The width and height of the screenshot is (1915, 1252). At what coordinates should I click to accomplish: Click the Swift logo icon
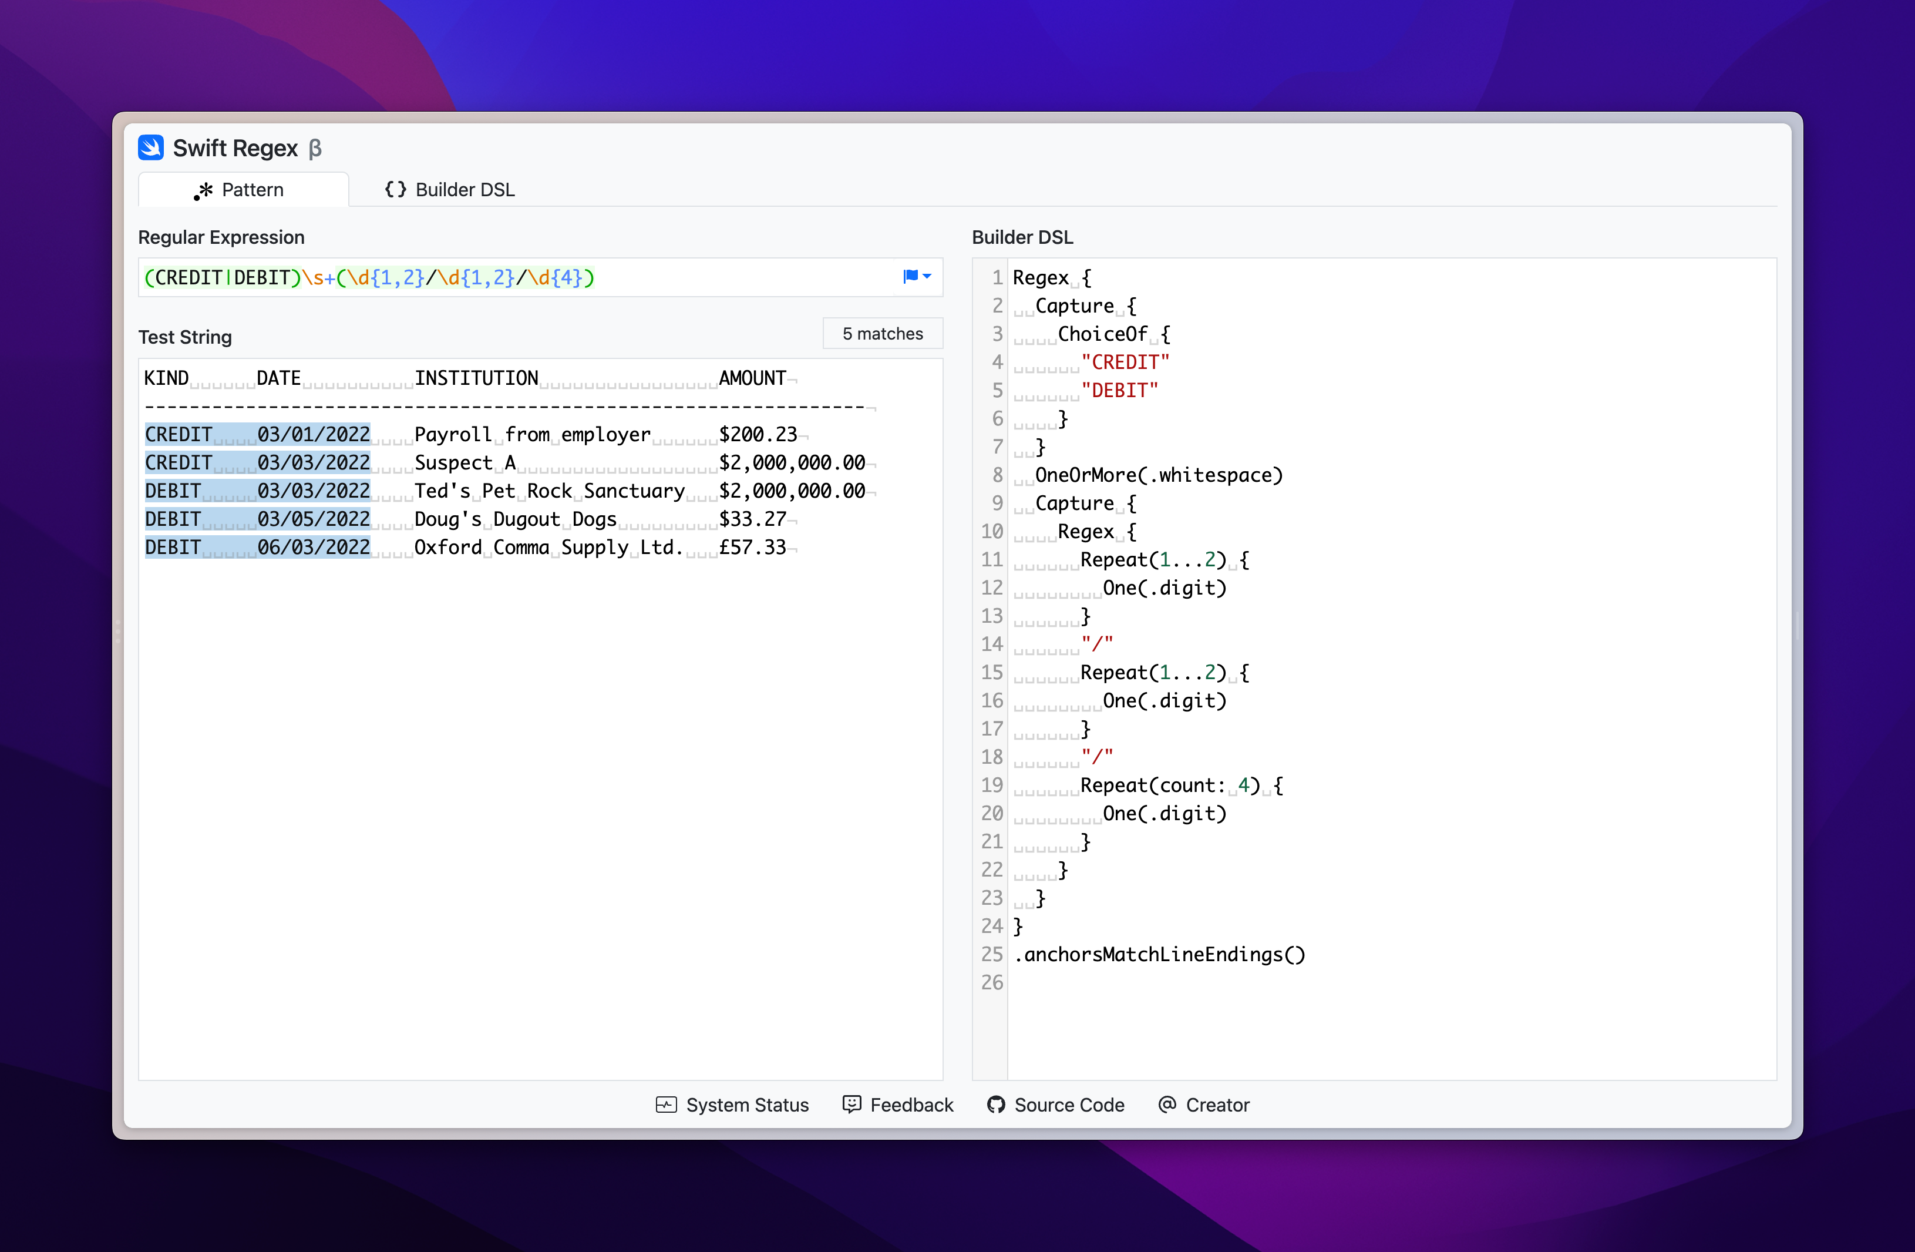(x=150, y=147)
